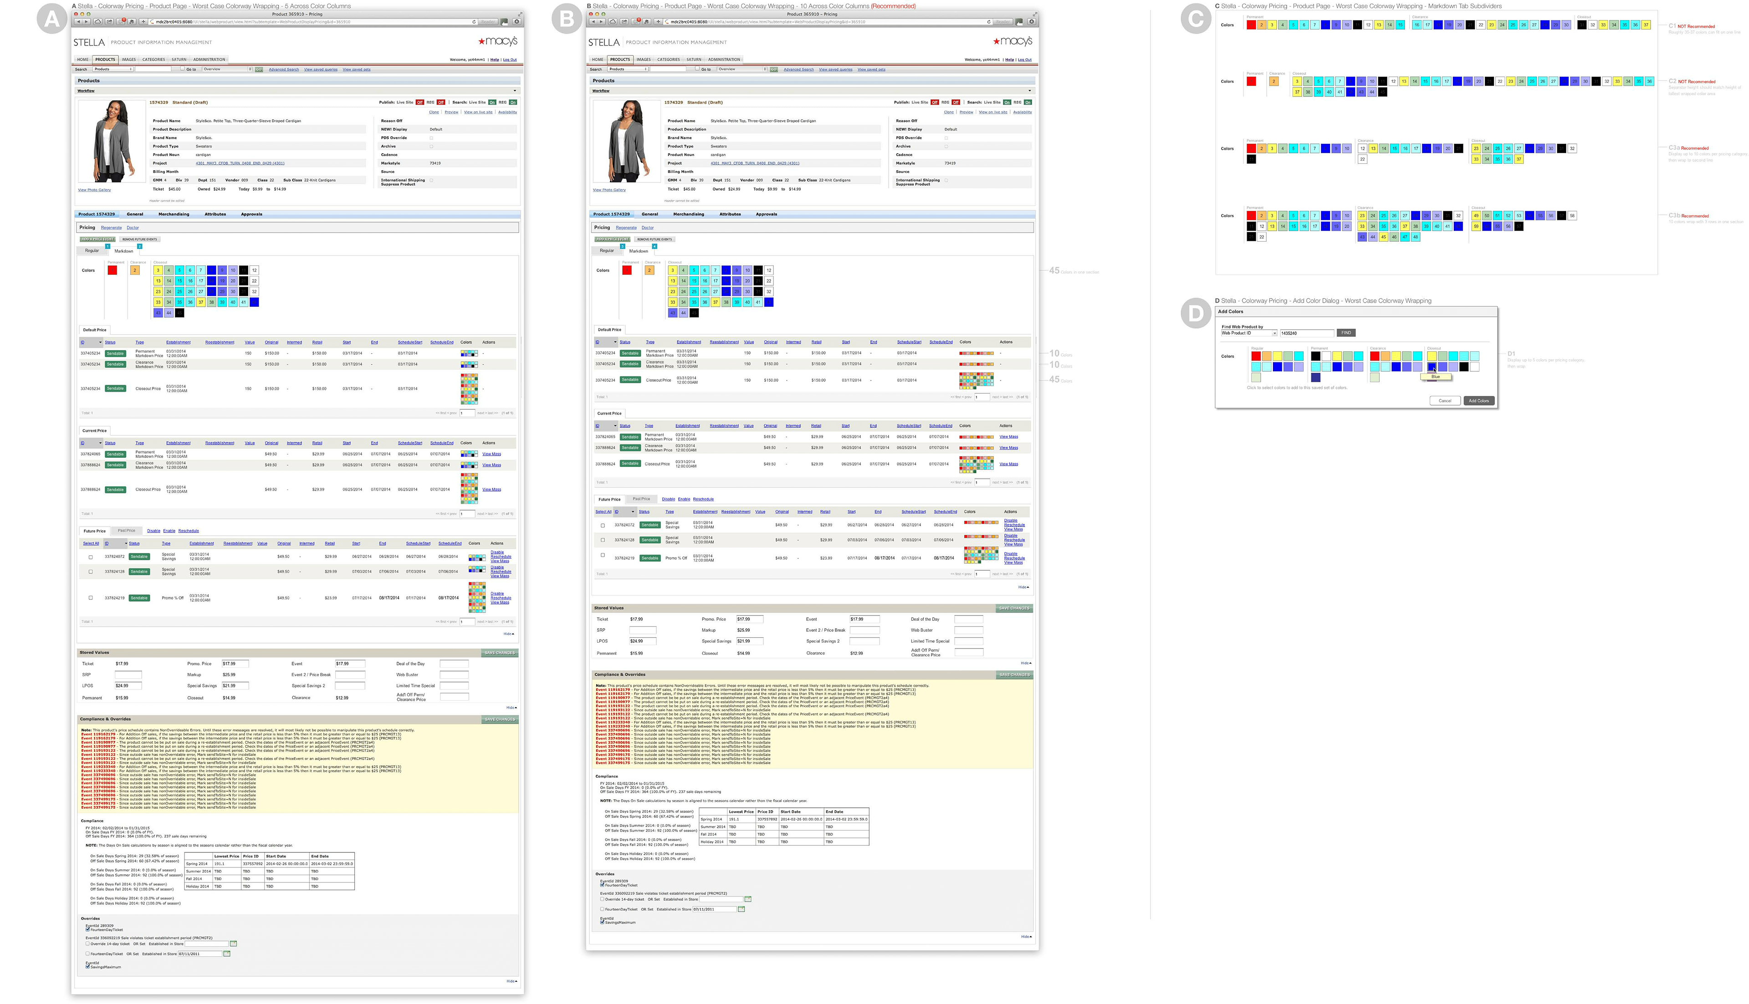Select the black swatch in the dialog's Permanent color group

click(x=1316, y=356)
